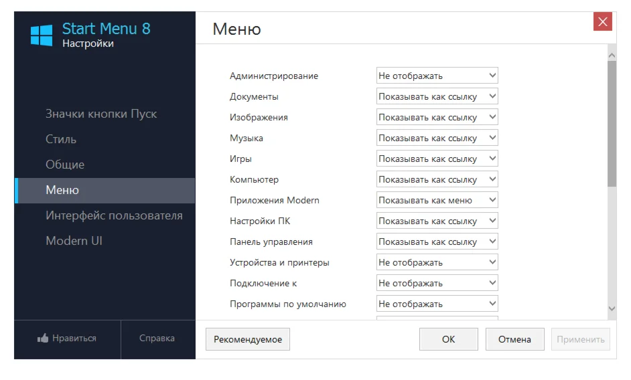This screenshot has width=631, height=380.
Task: Open the Modern UI section
Action: [x=74, y=241]
